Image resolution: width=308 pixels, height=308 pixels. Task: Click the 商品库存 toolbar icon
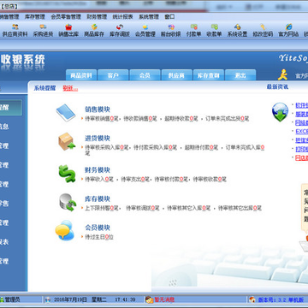[94, 27]
